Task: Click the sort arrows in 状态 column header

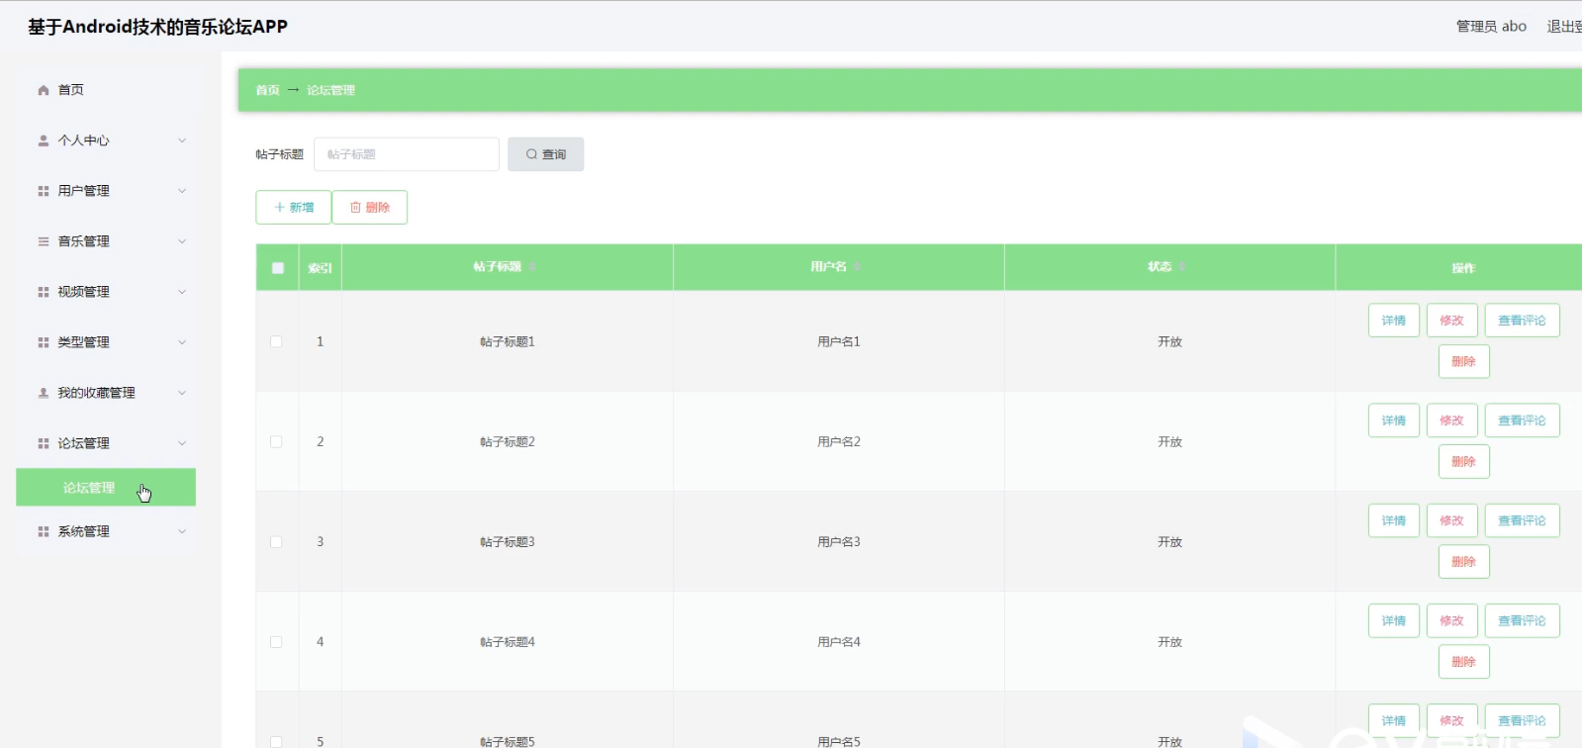Action: pos(1182,267)
